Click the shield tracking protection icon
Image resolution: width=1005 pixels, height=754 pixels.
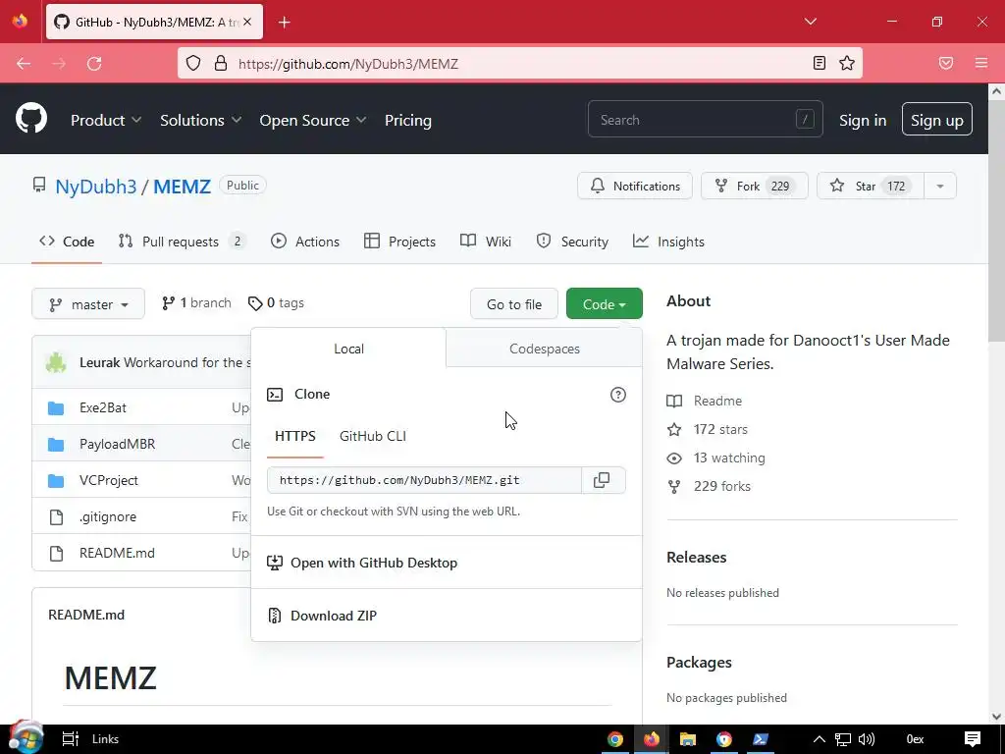click(193, 63)
